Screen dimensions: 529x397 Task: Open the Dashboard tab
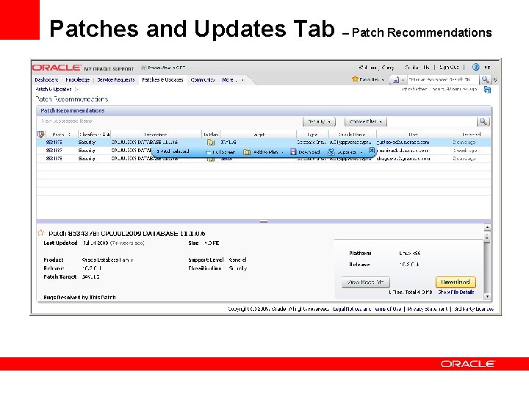[46, 79]
